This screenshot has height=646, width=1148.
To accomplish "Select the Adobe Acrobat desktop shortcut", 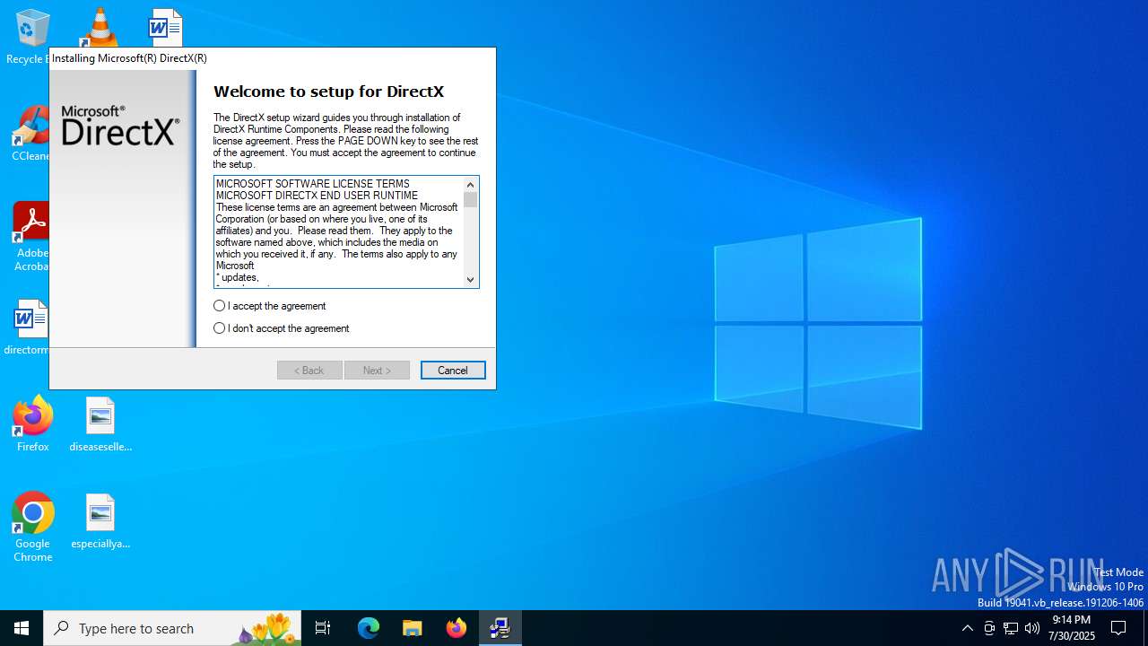I will point(32,237).
